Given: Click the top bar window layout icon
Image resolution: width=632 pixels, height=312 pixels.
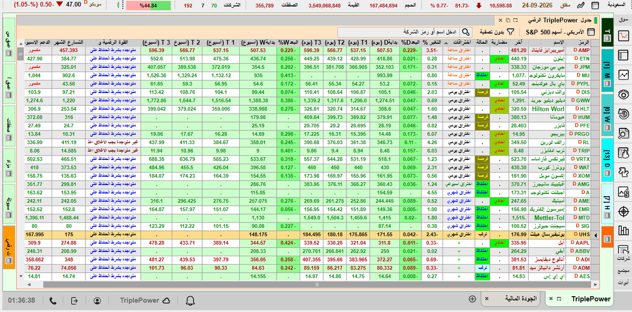Looking at the screenshot, I should click(594, 5).
